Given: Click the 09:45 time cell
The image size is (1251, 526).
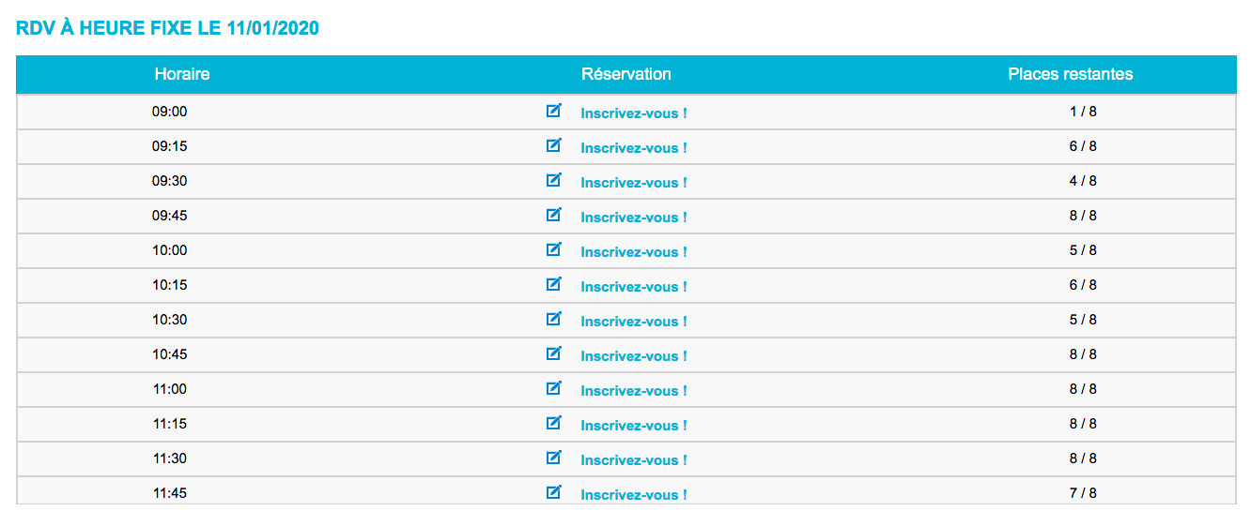Looking at the screenshot, I should click(170, 216).
